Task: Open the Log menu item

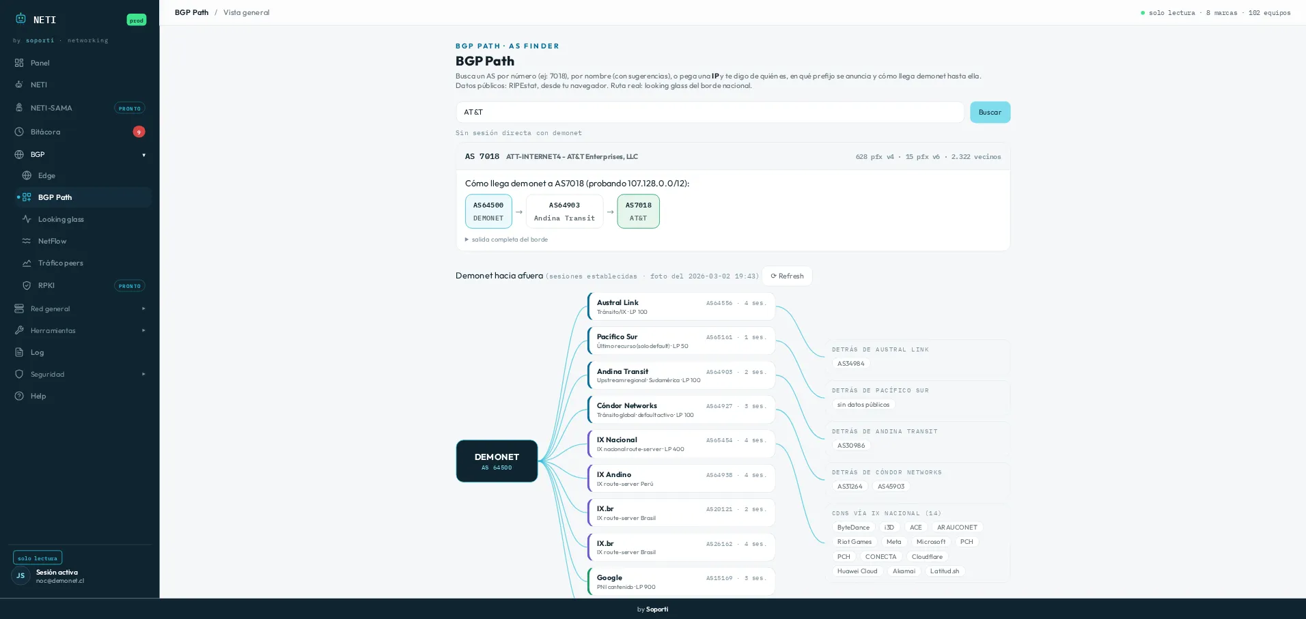Action: click(79, 352)
